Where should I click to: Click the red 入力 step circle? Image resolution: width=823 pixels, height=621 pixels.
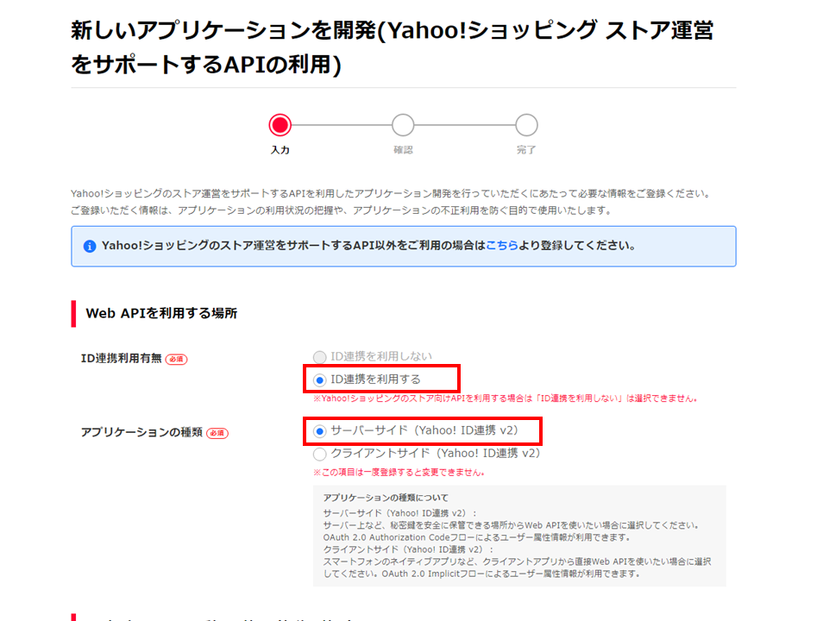pyautogui.click(x=280, y=125)
